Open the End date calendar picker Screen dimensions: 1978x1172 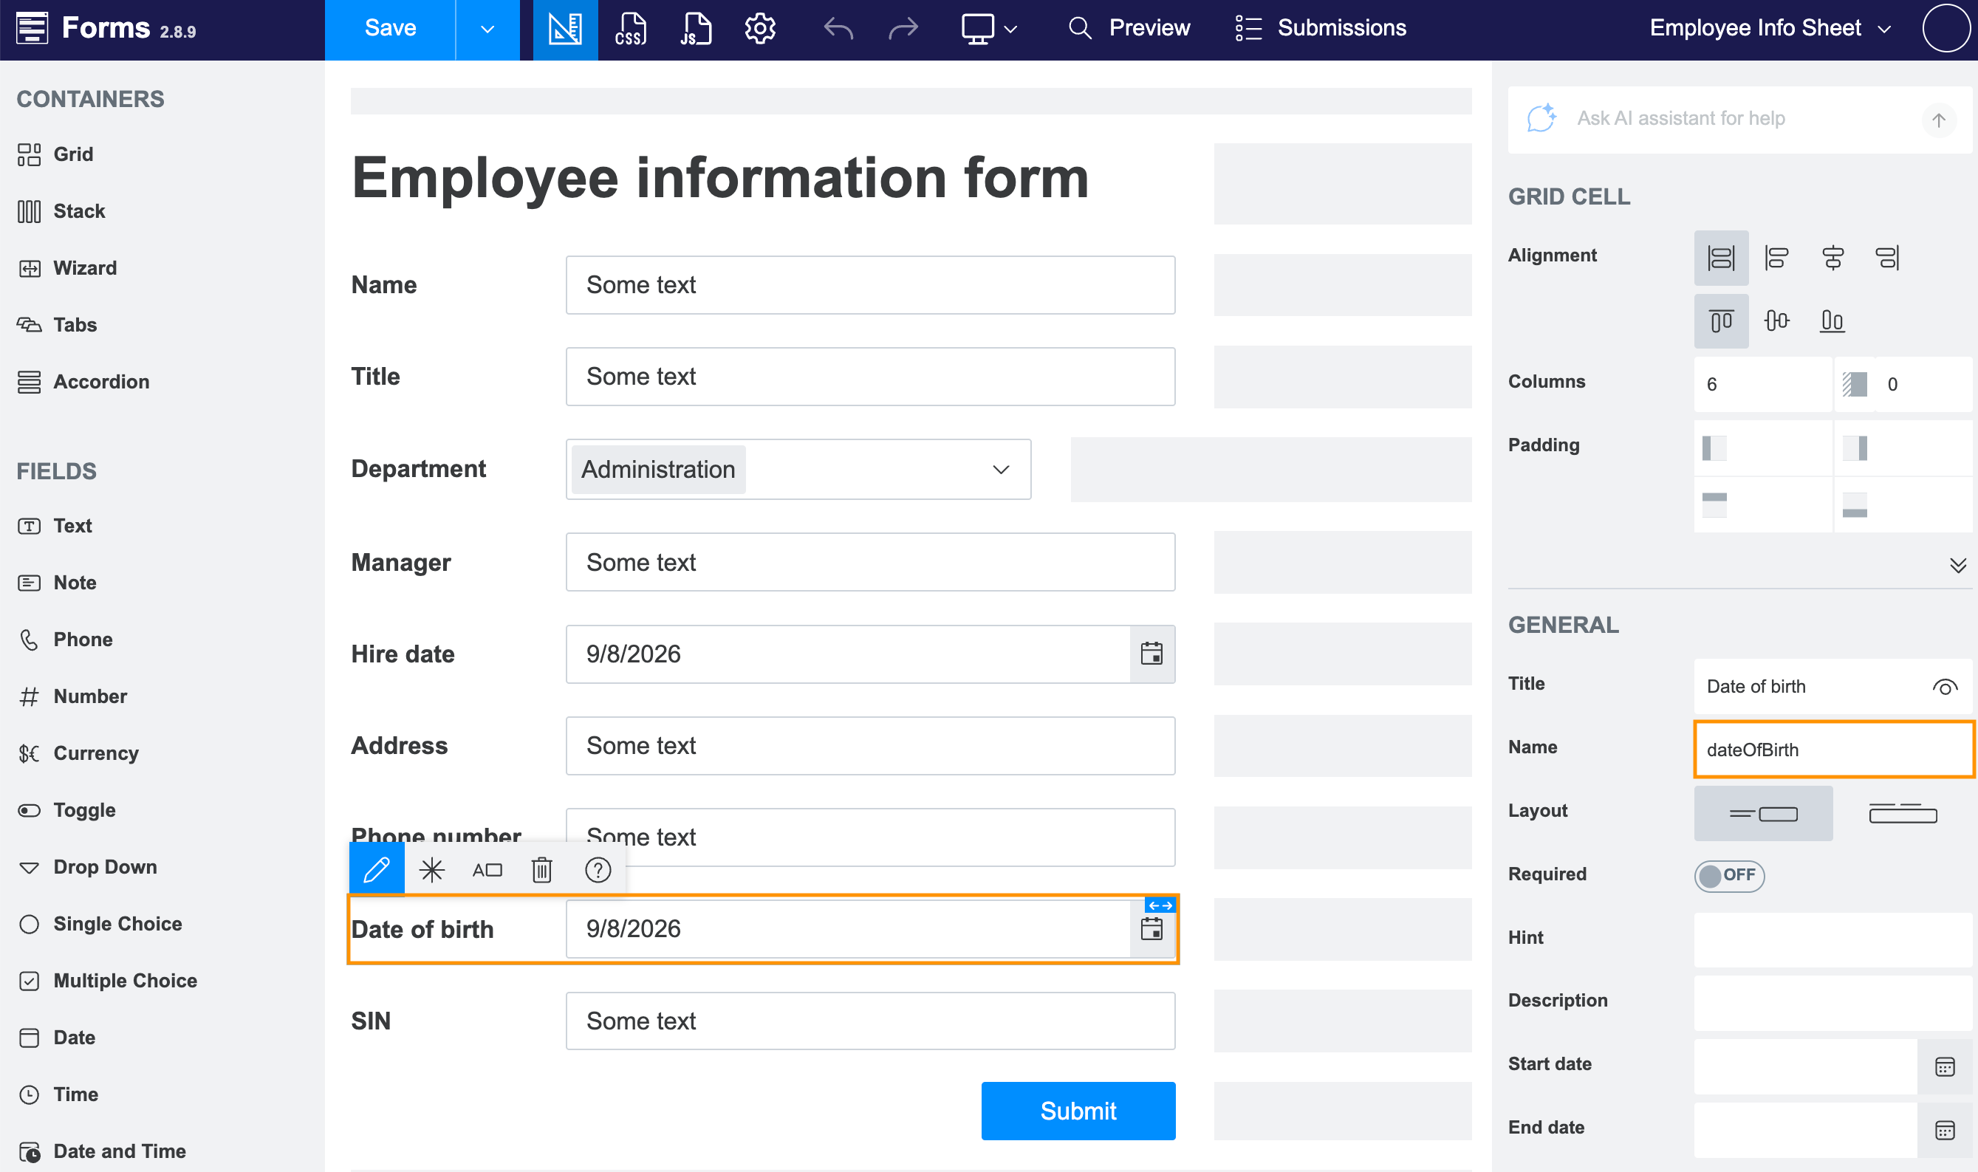pyautogui.click(x=1945, y=1129)
